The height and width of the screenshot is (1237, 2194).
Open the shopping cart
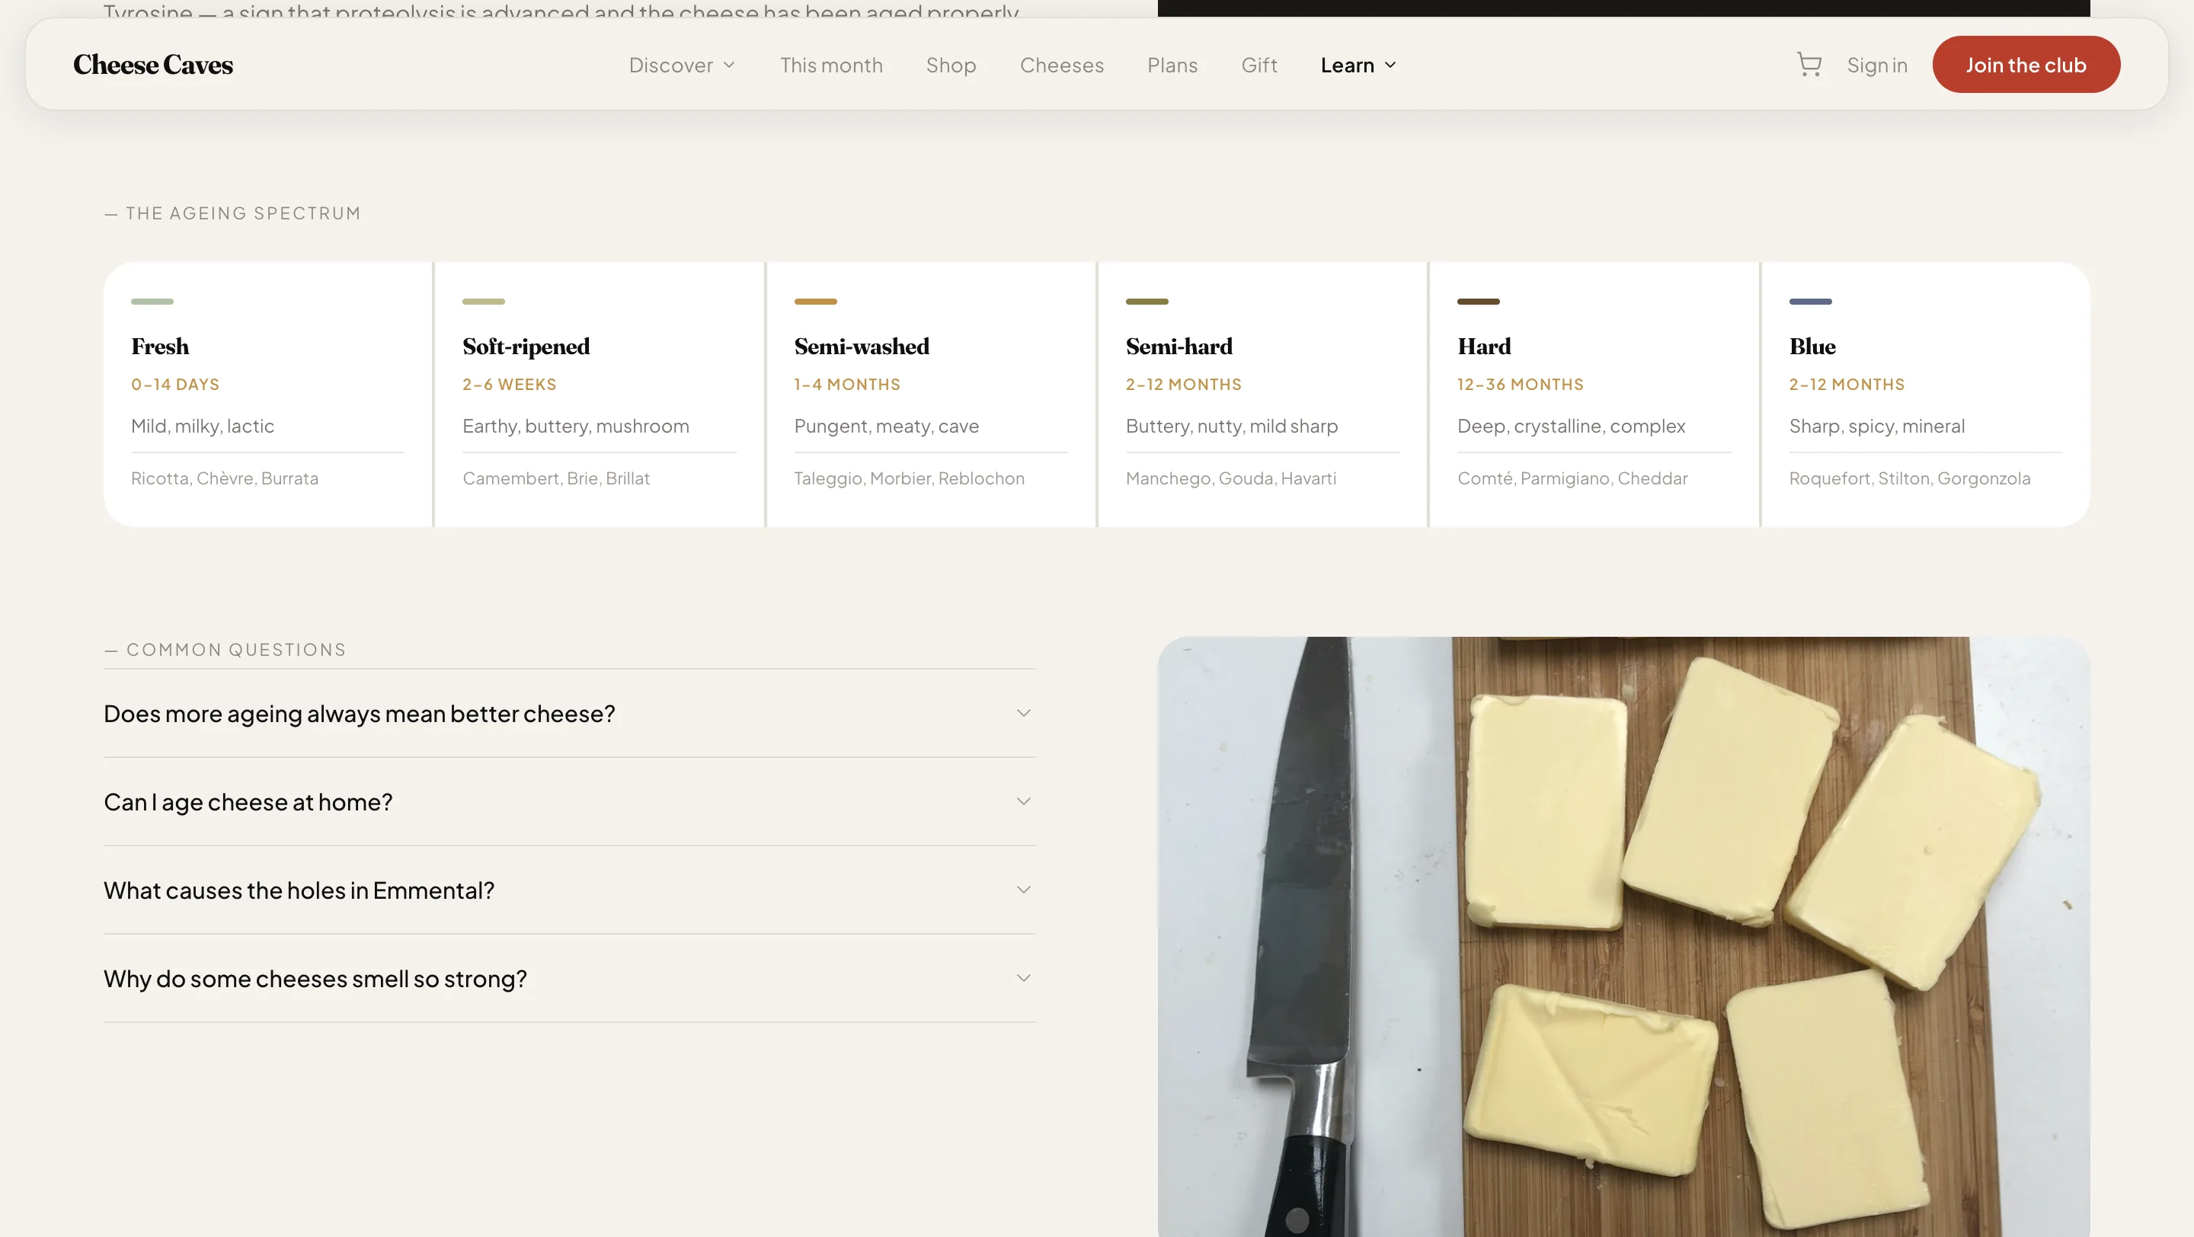click(1809, 64)
